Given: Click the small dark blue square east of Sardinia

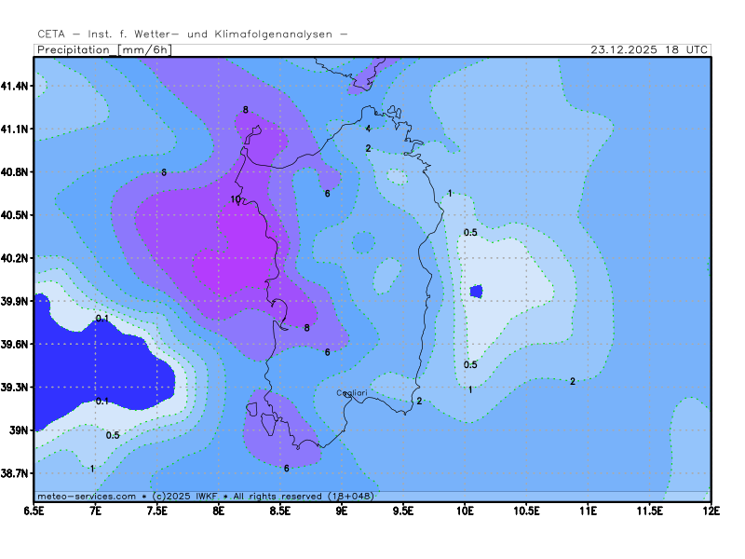Looking at the screenshot, I should [x=476, y=292].
